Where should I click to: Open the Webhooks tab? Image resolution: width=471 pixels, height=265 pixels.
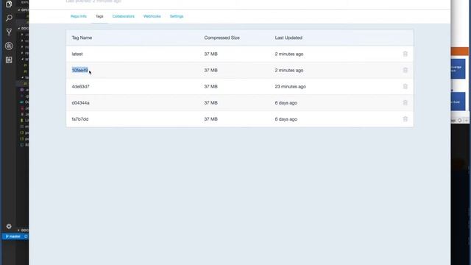(152, 16)
